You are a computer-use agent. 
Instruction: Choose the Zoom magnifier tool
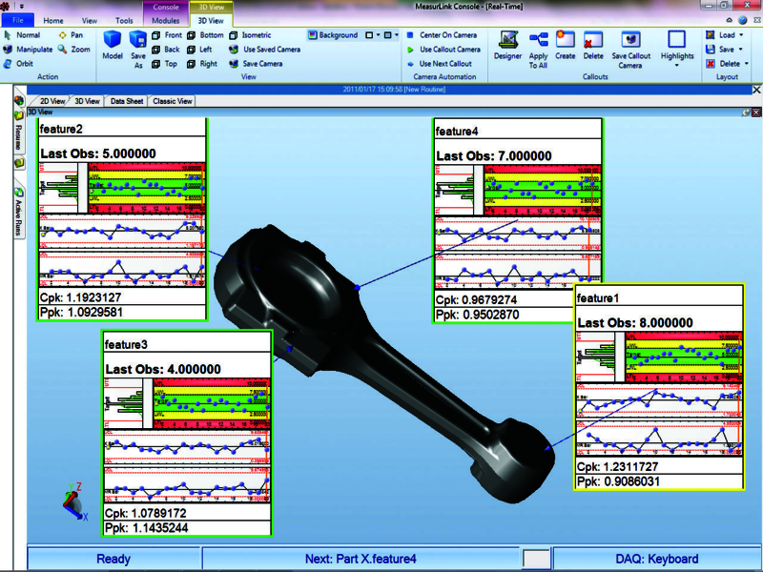pos(72,49)
